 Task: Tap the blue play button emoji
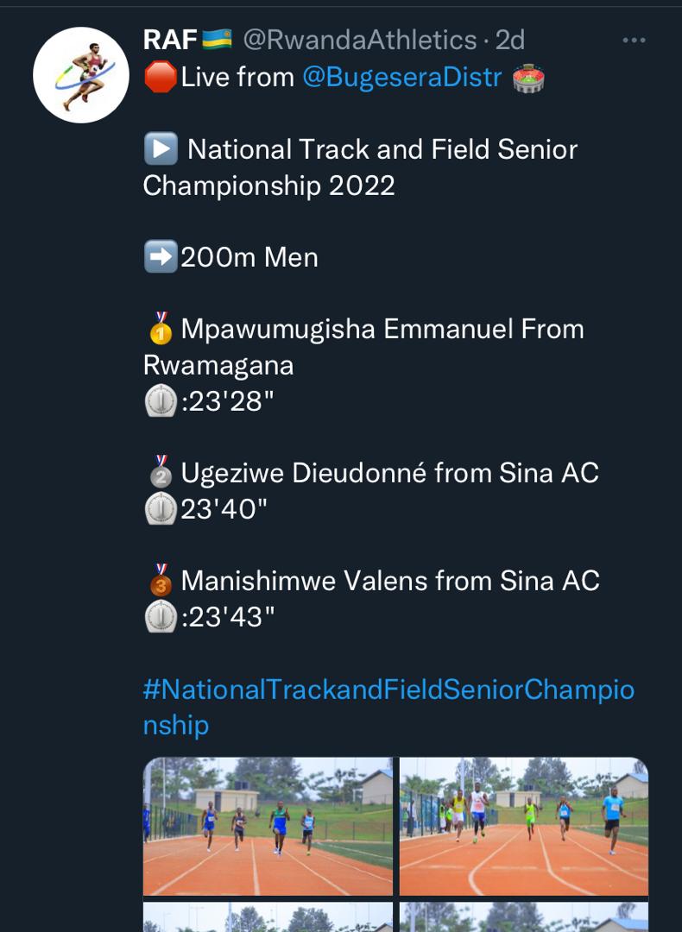pos(160,150)
